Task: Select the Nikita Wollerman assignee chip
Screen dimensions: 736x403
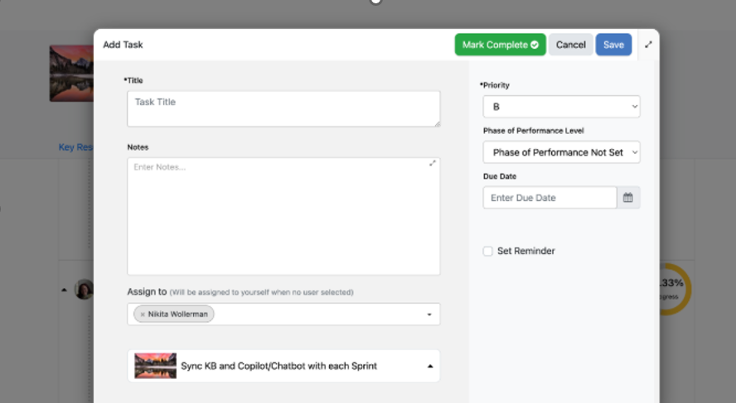Action: click(x=174, y=314)
